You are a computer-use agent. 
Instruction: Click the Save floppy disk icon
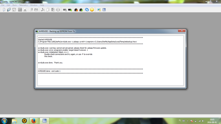pos(14,10)
